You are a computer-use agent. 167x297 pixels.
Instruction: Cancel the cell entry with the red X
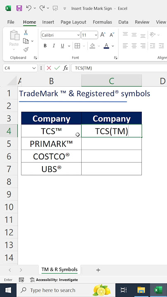49,68
